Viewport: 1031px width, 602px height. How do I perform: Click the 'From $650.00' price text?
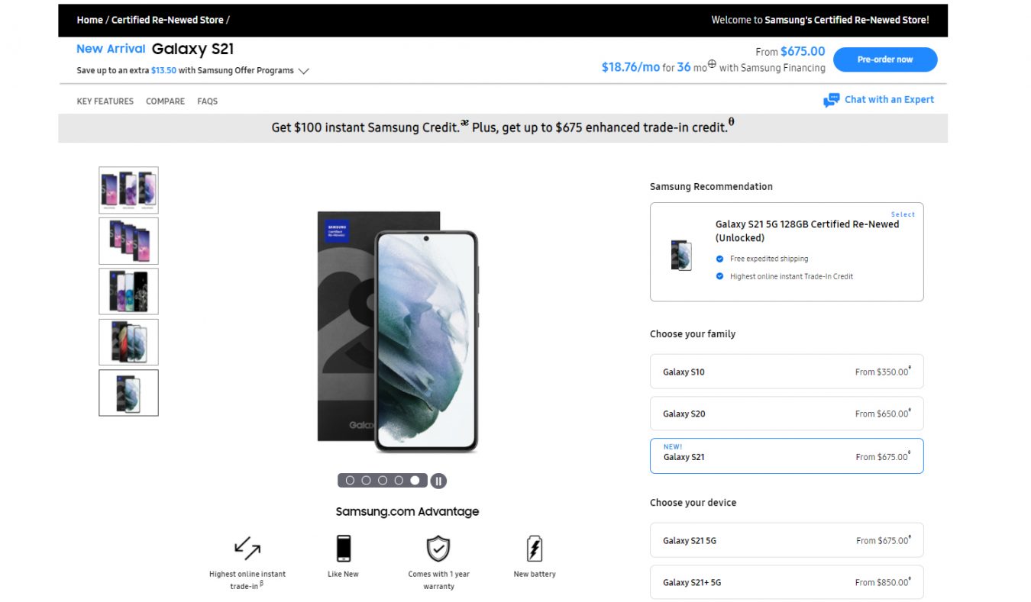[882, 414]
